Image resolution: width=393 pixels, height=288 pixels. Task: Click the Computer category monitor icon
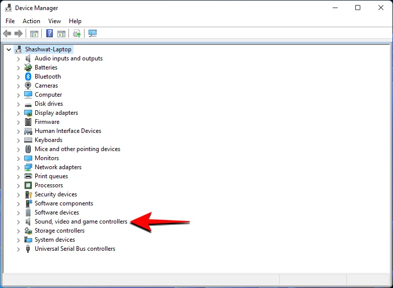point(28,95)
